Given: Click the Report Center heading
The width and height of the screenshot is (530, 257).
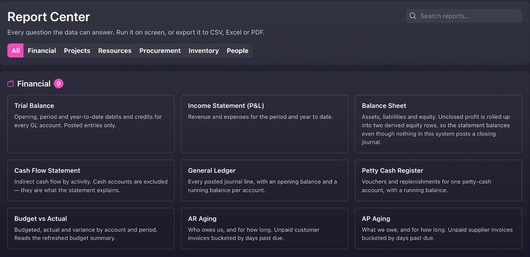Looking at the screenshot, I should point(49,17).
